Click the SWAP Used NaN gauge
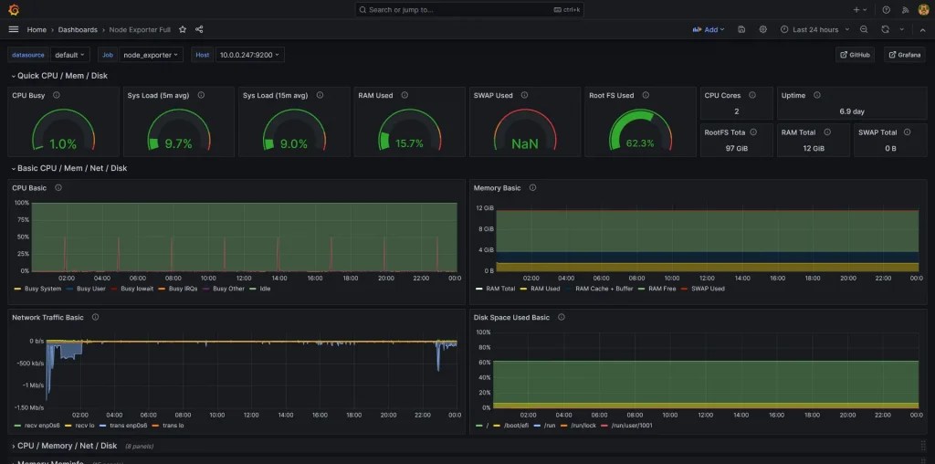 pyautogui.click(x=525, y=130)
